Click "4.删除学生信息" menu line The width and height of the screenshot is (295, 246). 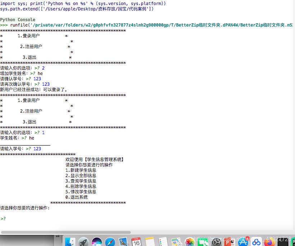81,186
